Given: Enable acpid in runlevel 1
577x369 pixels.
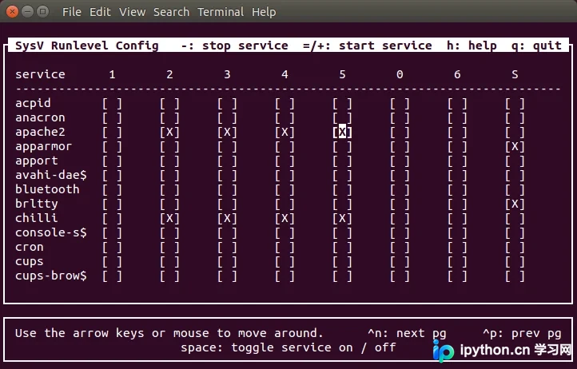Looking at the screenshot, I should (112, 103).
